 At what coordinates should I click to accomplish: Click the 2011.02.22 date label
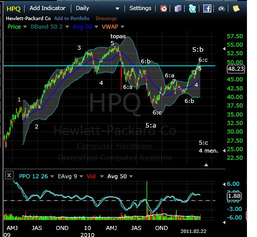pyautogui.click(x=193, y=231)
